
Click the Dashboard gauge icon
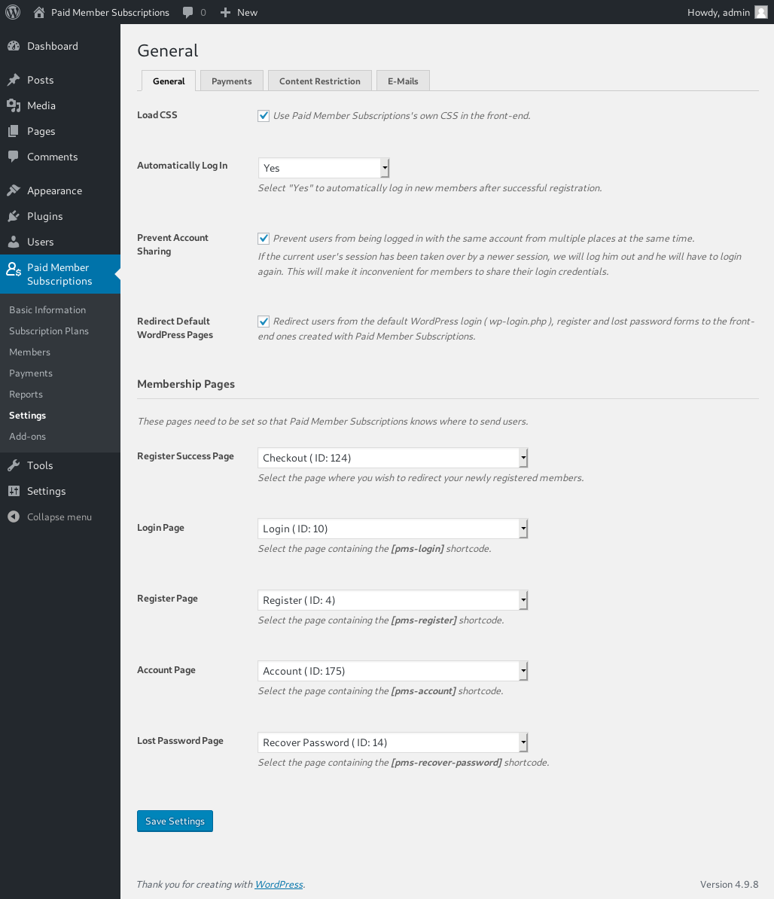[x=14, y=46]
